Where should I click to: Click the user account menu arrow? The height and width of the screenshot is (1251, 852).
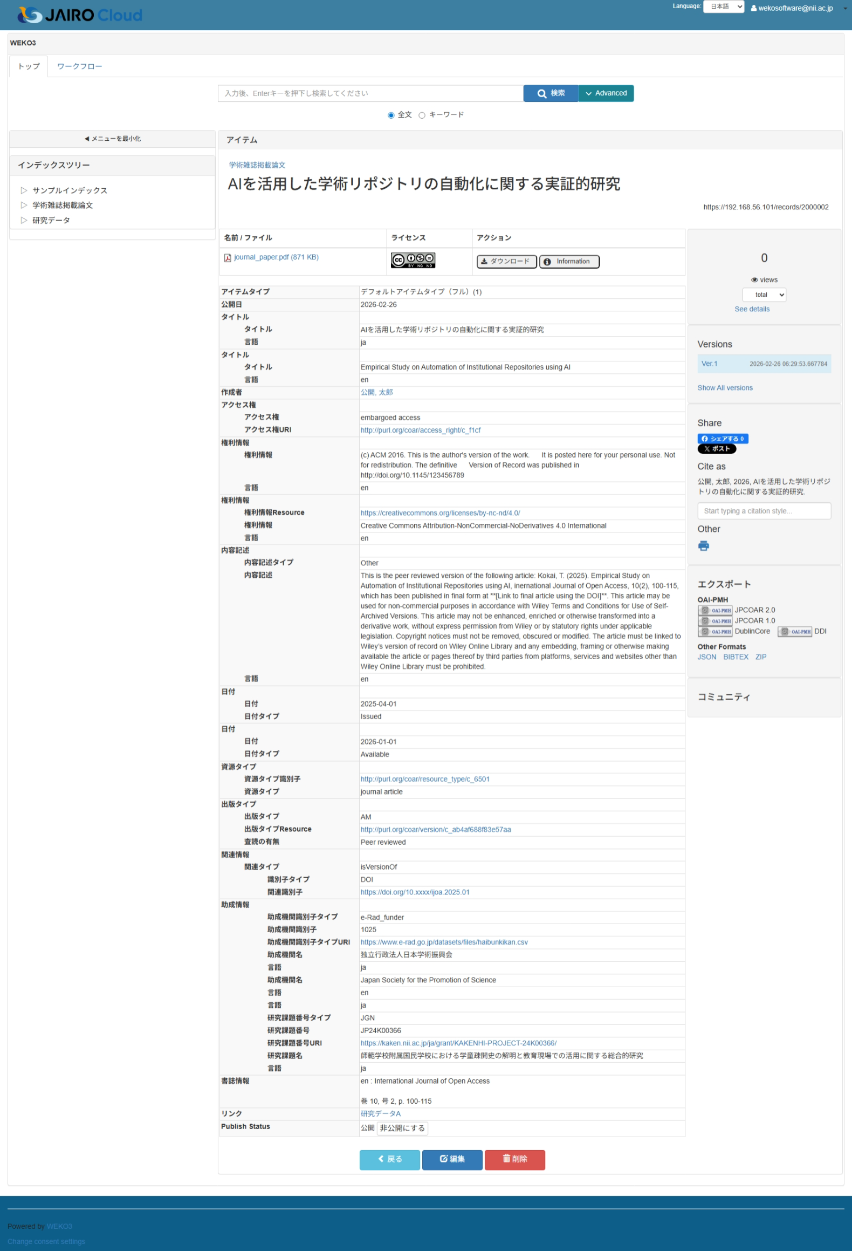[x=845, y=8]
